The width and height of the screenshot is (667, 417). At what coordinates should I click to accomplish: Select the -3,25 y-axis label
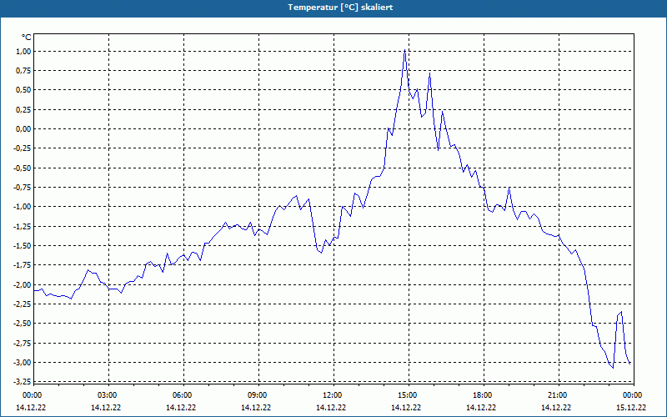point(23,382)
